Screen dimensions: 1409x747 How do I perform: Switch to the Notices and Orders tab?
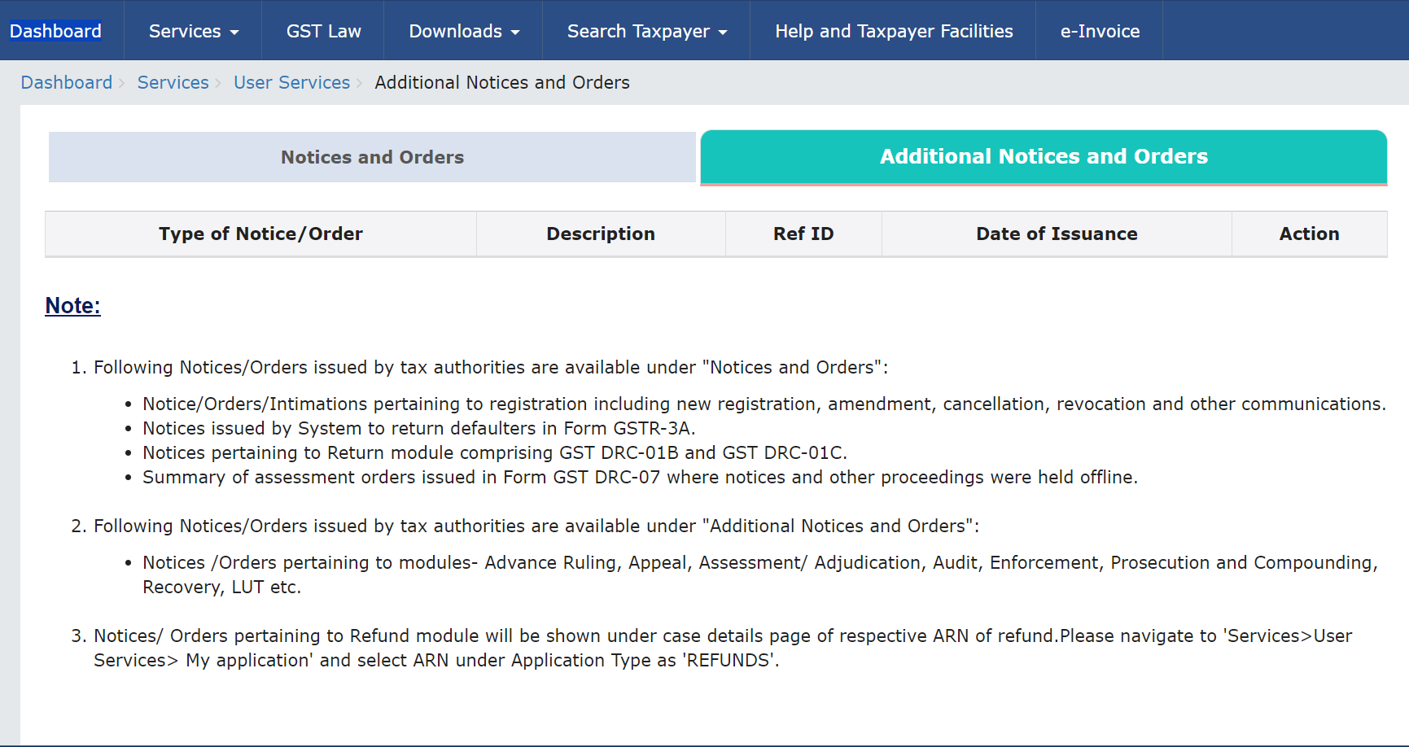[x=372, y=157]
